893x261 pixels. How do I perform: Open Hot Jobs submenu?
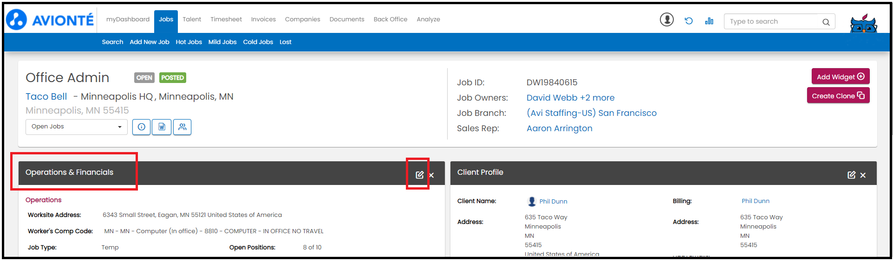click(189, 42)
